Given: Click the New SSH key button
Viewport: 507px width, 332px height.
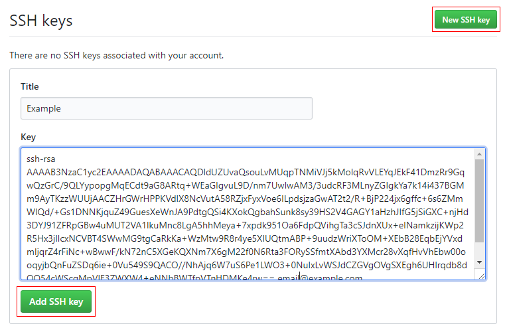Looking at the screenshot, I should [466, 20].
